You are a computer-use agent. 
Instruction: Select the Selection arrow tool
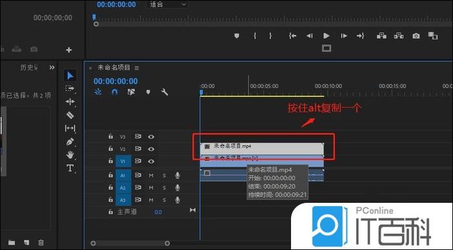[70, 76]
